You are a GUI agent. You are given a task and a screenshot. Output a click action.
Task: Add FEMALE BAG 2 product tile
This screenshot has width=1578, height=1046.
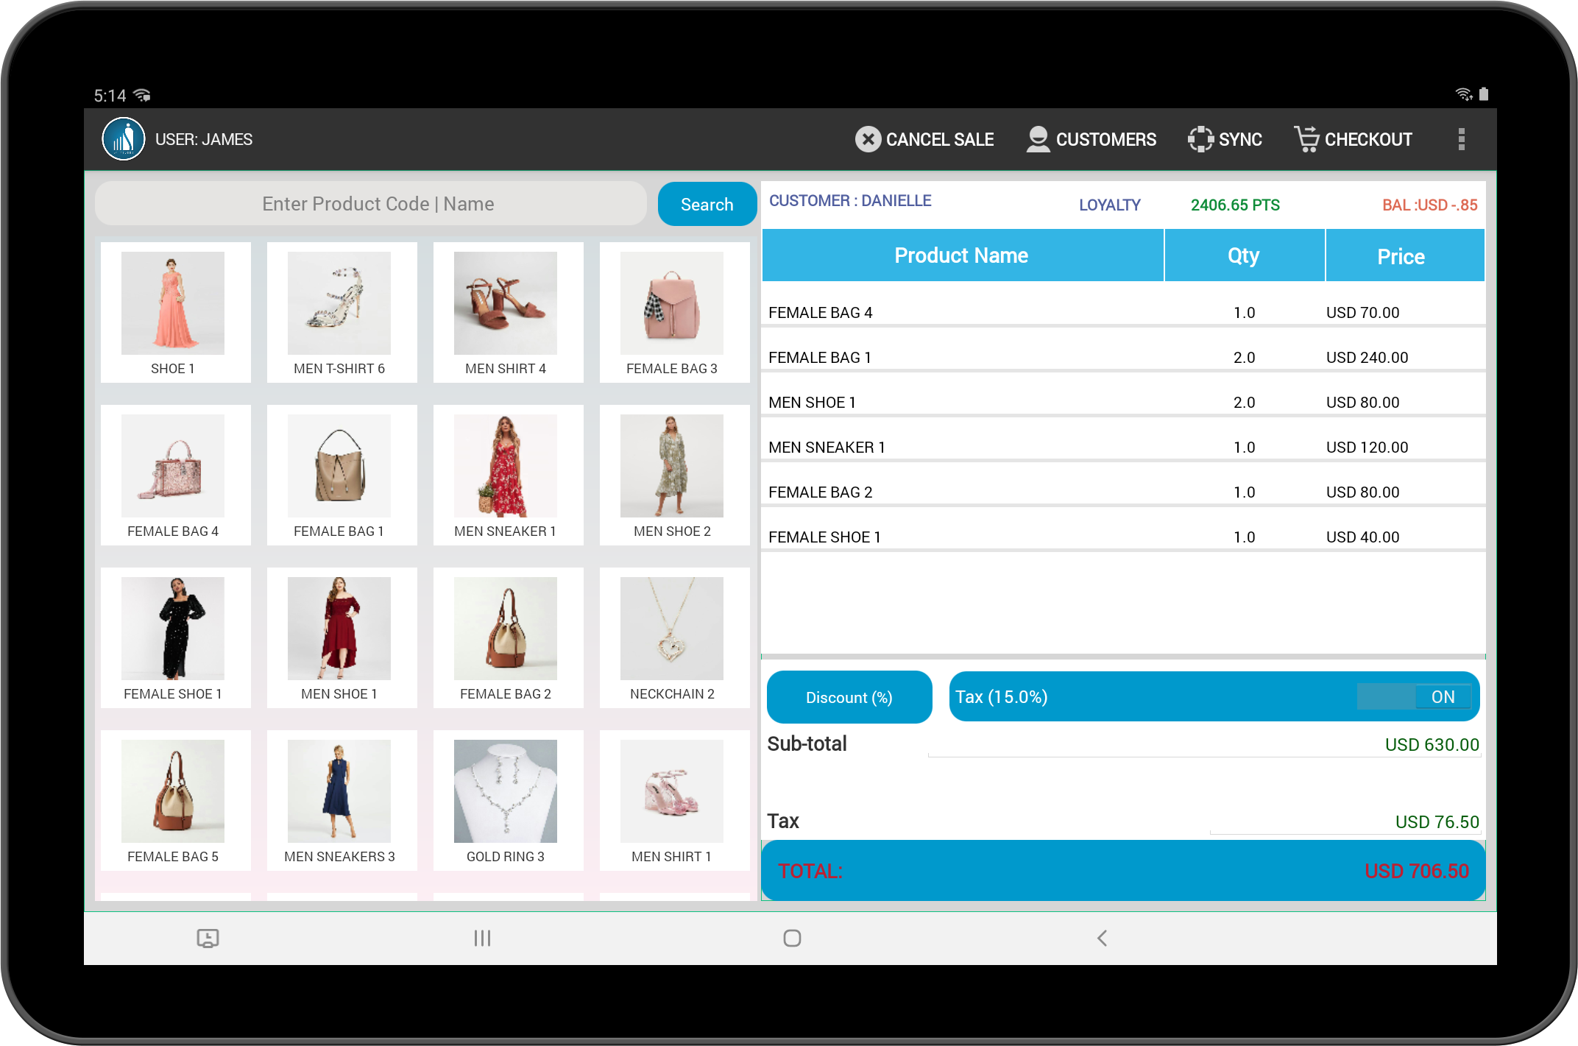[x=509, y=637]
